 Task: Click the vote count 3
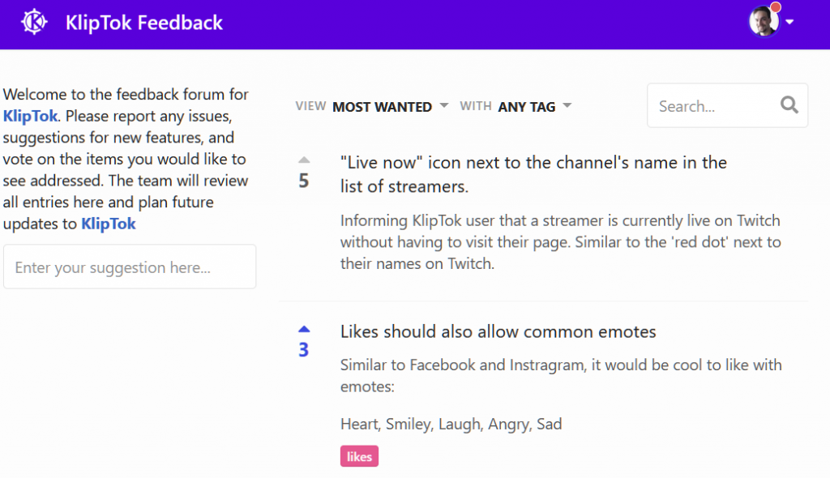point(304,350)
